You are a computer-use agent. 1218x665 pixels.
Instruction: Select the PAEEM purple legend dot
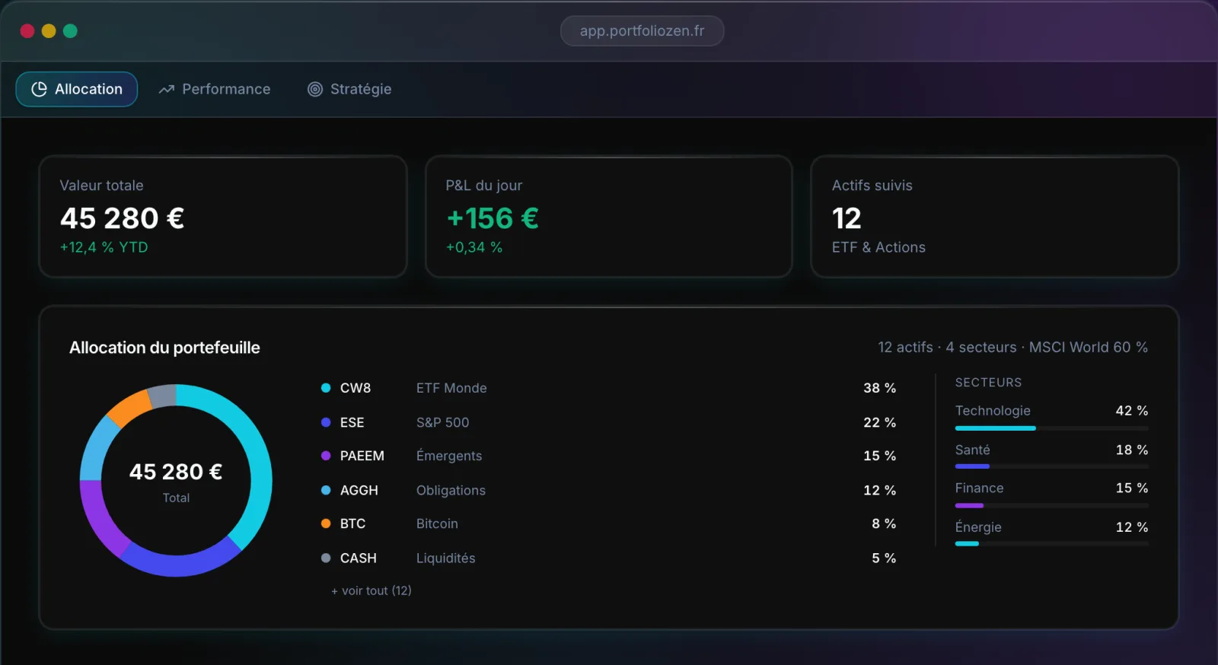pos(326,456)
